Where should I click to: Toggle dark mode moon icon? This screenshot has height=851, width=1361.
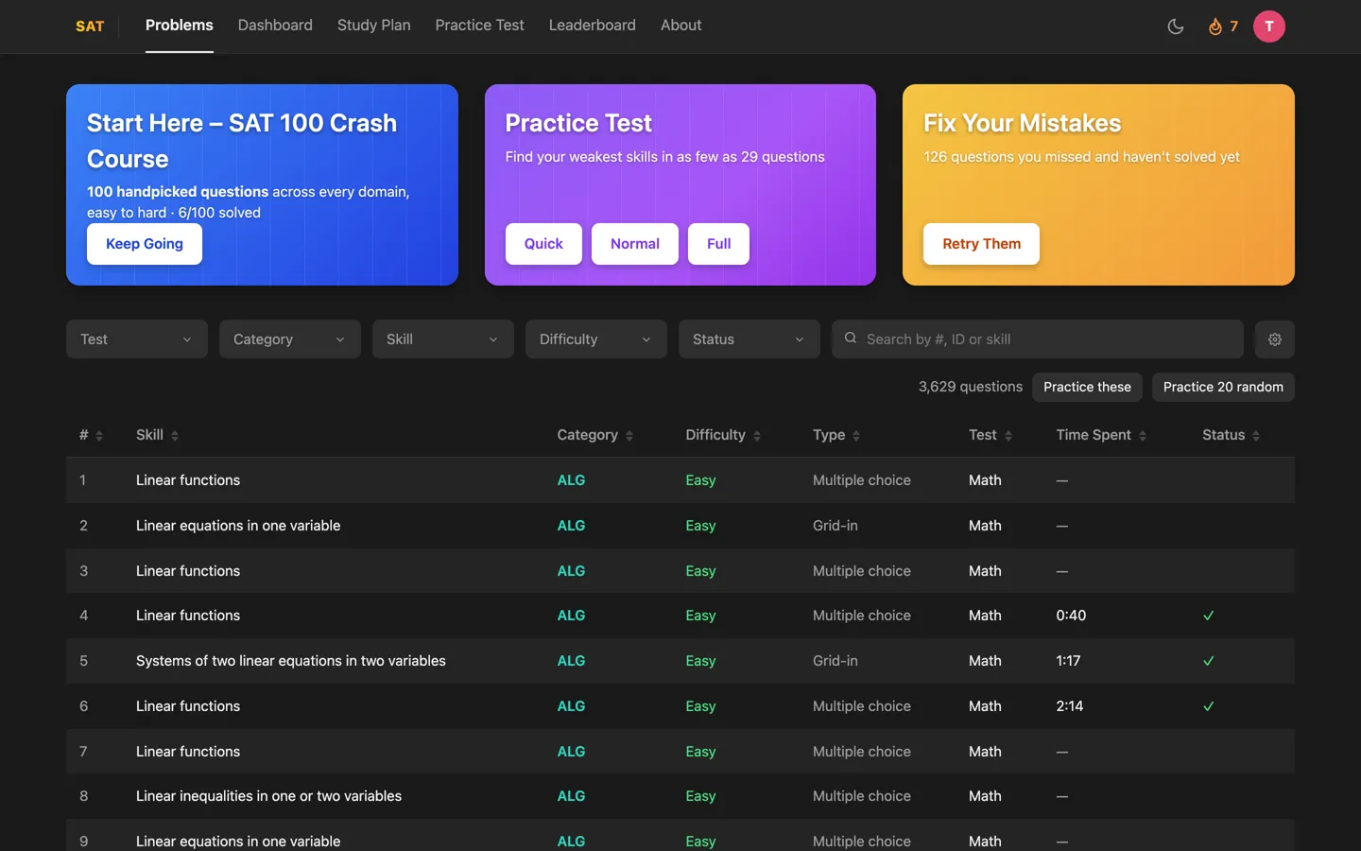coord(1176,26)
